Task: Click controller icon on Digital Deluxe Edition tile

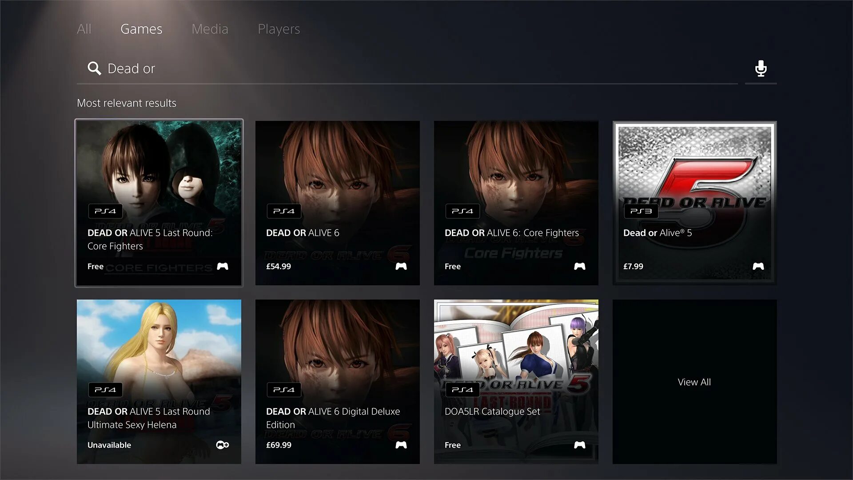Action: pyautogui.click(x=401, y=445)
